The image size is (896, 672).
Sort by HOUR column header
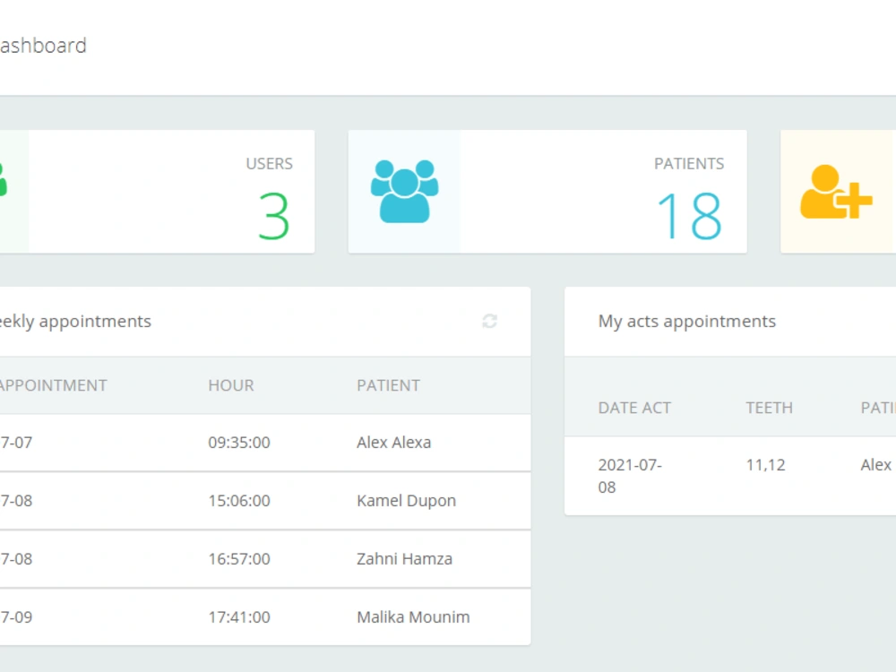pyautogui.click(x=231, y=385)
